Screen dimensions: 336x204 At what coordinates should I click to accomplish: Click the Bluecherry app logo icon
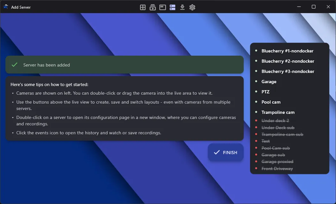(5, 7)
